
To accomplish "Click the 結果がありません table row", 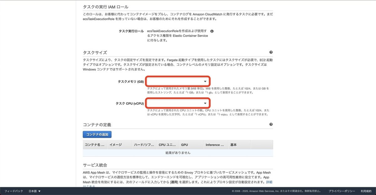I will [178, 153].
